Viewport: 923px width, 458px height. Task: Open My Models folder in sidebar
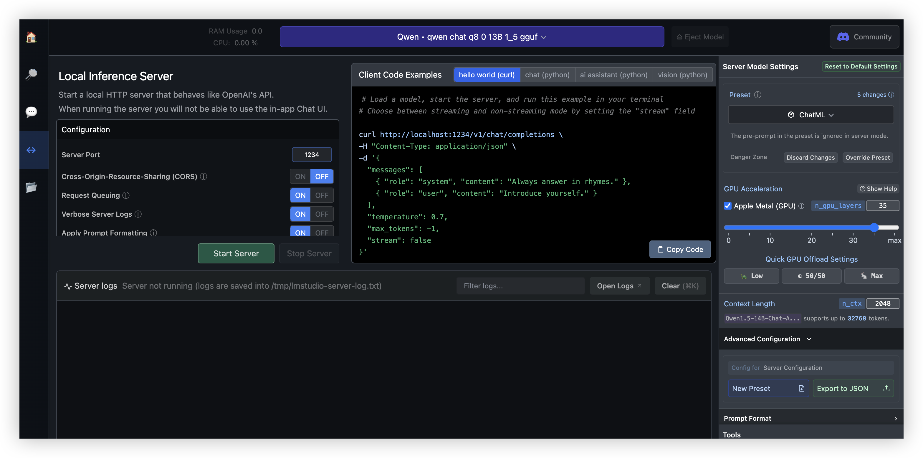tap(31, 187)
